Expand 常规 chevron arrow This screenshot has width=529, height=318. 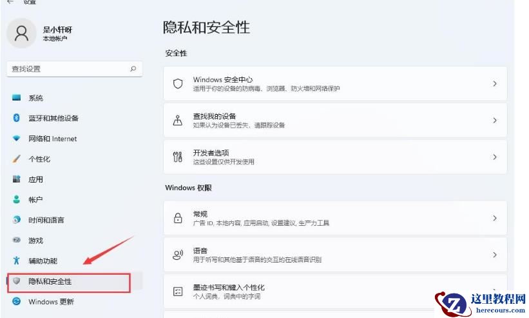(x=495, y=218)
